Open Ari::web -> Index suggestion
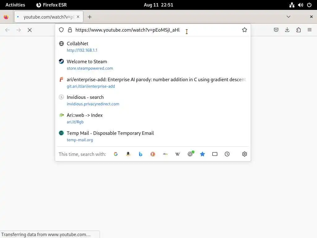This screenshot has width=317, height=238. (153, 118)
